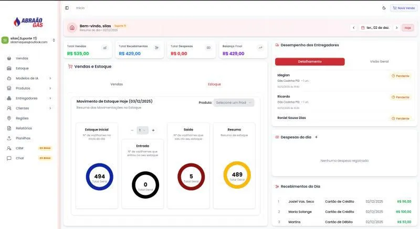420x229 pixels.
Task: Select the Visão Geral tab
Action: coord(379,62)
